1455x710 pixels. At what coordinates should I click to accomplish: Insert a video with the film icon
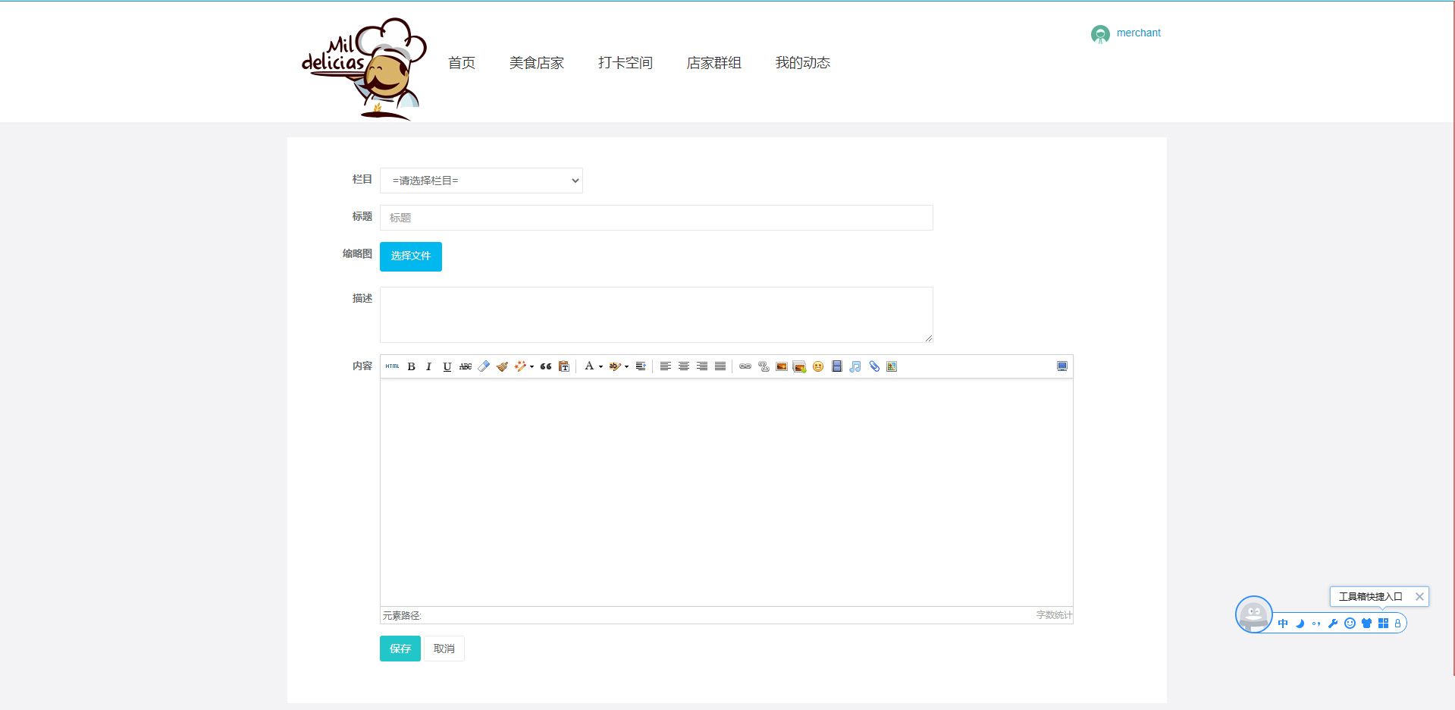pyautogui.click(x=837, y=366)
